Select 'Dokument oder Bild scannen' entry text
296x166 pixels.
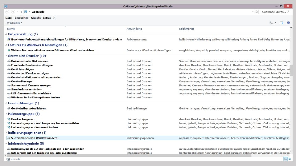30,61
